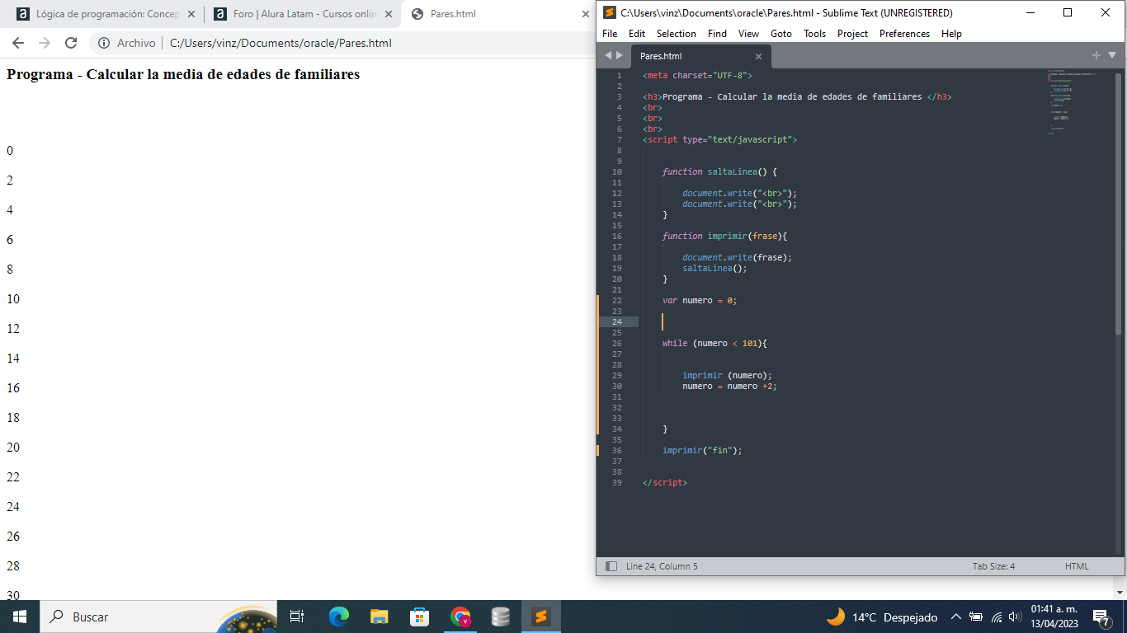The image size is (1127, 633).
Task: Select the Pares.html Chrome tab
Action: point(499,14)
